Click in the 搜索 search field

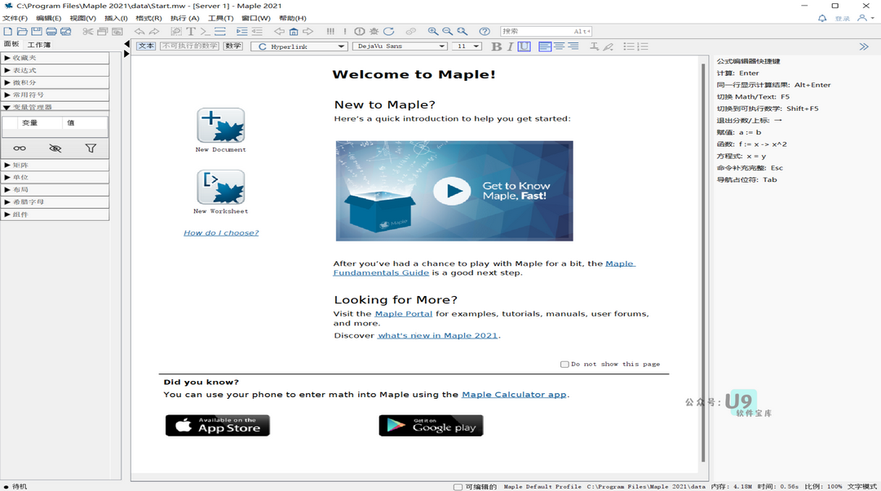[x=546, y=32]
